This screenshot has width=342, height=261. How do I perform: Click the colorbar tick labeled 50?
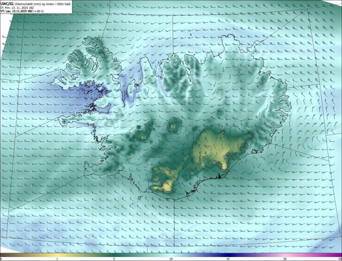[340, 259]
